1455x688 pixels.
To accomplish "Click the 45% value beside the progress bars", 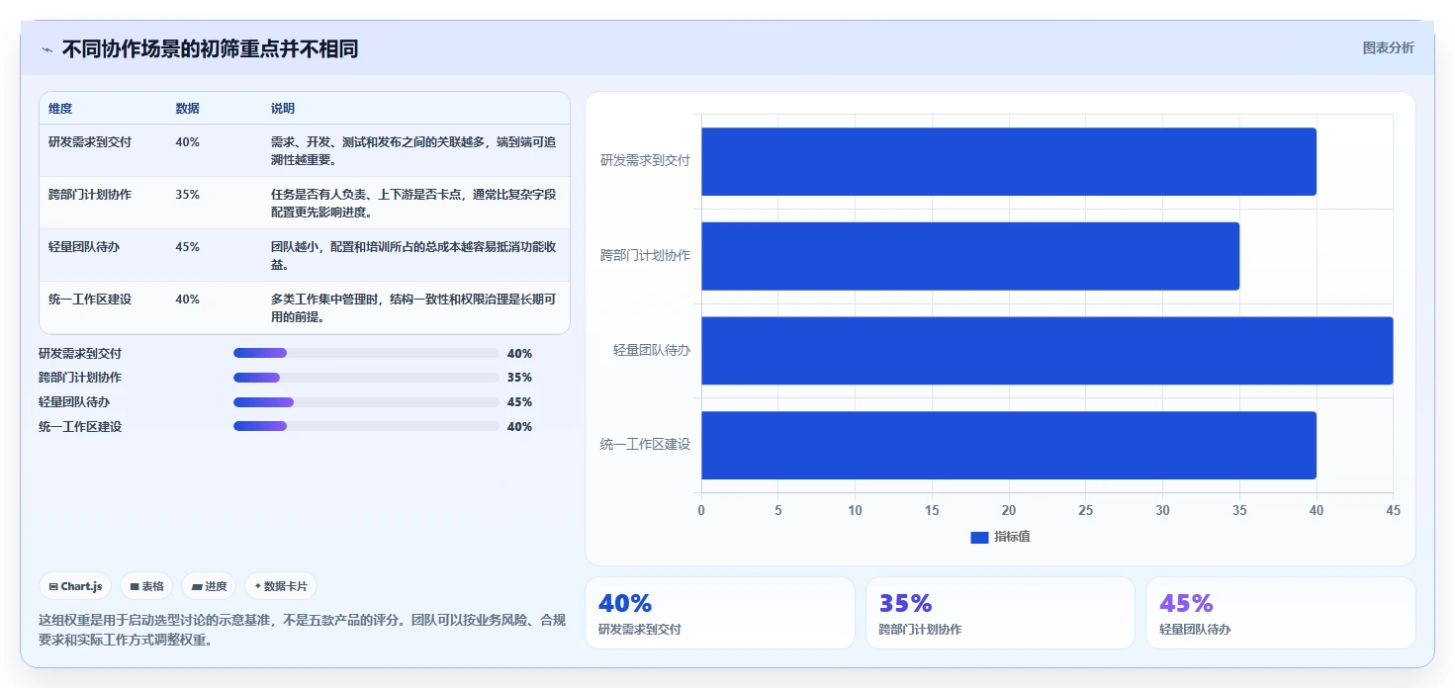I will point(519,402).
